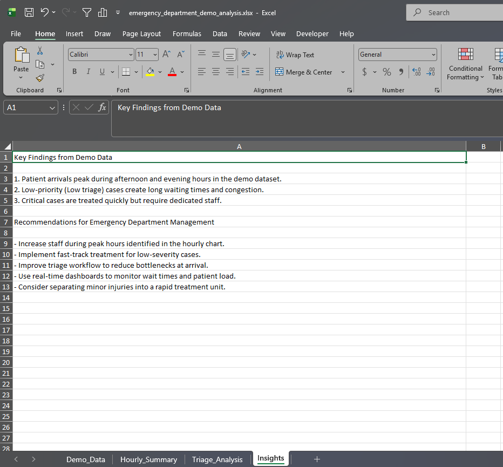Image resolution: width=503 pixels, height=467 pixels.
Task: Click Increase Font Size icon
Action: [167, 54]
